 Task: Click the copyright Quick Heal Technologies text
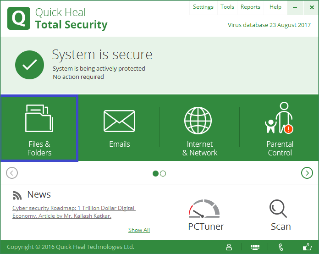click(x=71, y=247)
